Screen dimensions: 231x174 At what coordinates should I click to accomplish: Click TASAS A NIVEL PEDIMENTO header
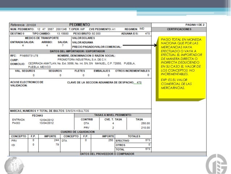(113, 115)
